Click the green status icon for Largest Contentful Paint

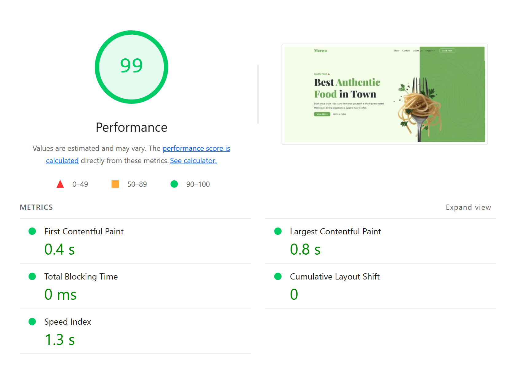click(x=278, y=231)
